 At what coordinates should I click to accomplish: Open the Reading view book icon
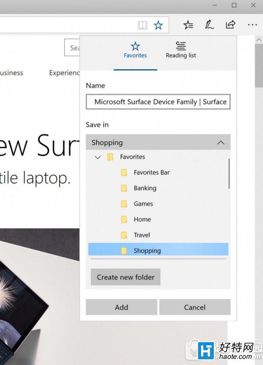coord(142,25)
